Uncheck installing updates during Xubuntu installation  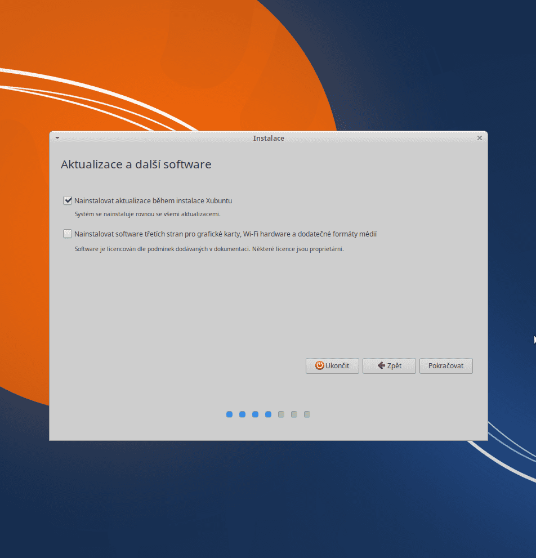click(x=68, y=200)
